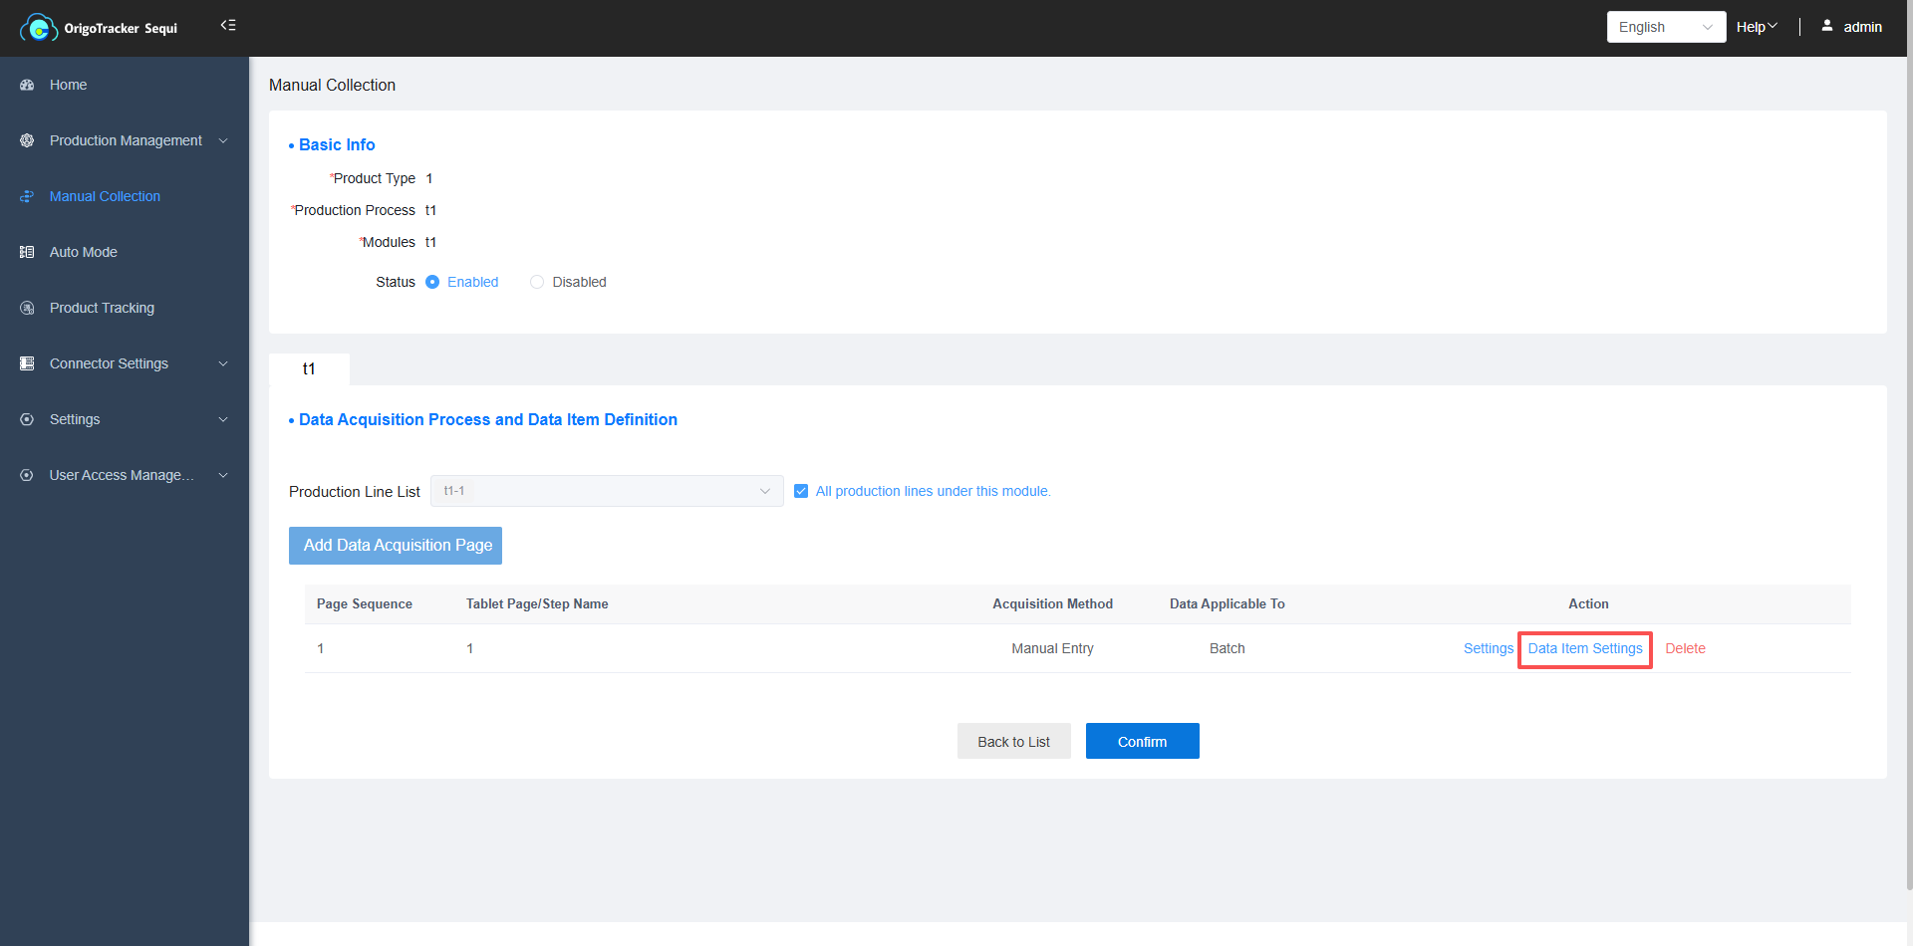Open the English language dropdown
Viewport: 1913px width, 946px height.
(x=1665, y=27)
